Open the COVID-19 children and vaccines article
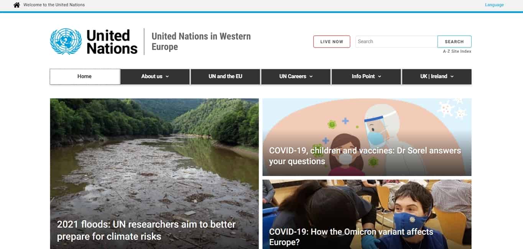 pos(367,137)
